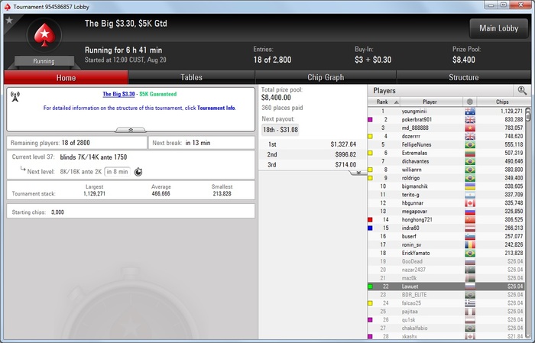The height and width of the screenshot is (343, 535).
Task: Select player buserf in list
Action: 446,236
